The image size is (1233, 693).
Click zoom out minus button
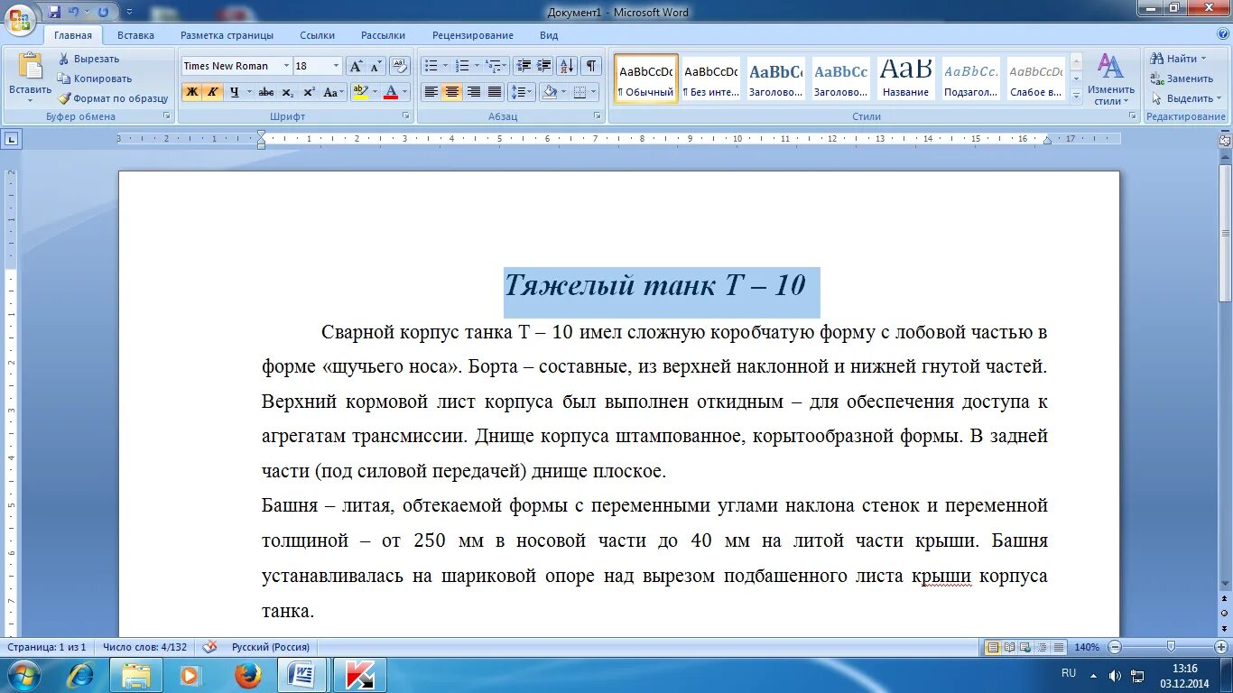pos(1115,647)
